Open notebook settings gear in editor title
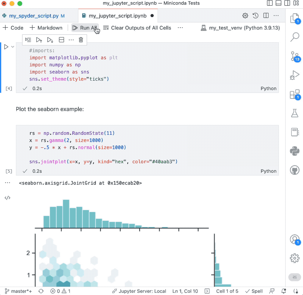 (x=245, y=16)
